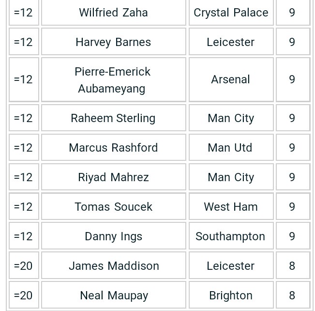
Task: Click the goals number in Neal Maupay's row
Action: coord(292,295)
